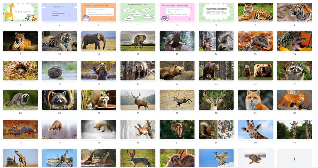Viewport: 318px width, 168px height.
Task: Add a new page with the plus tile
Action: (294, 159)
